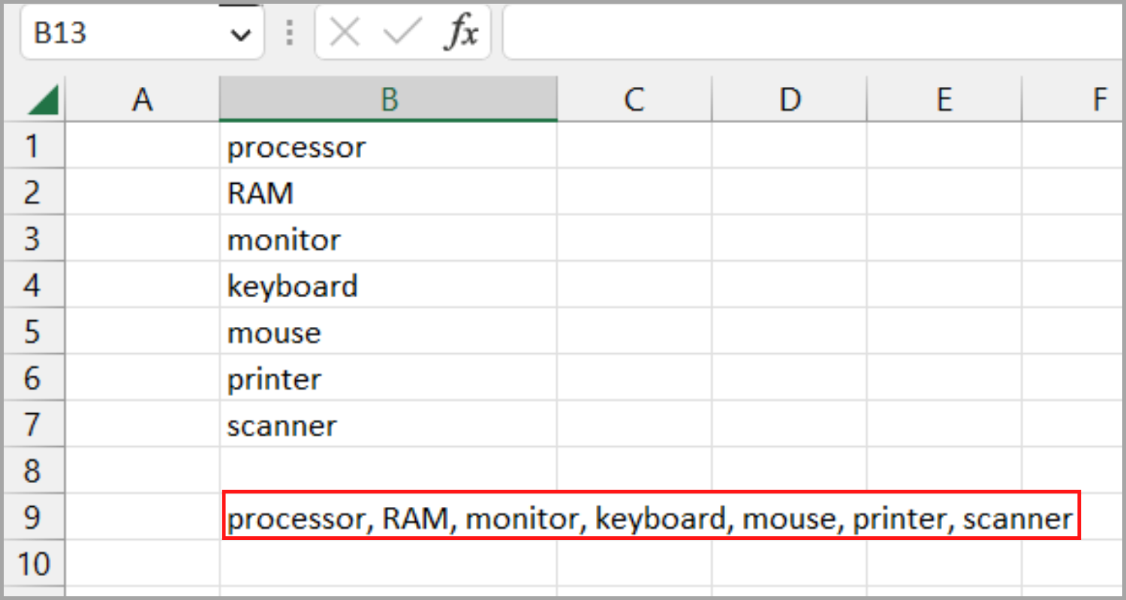
Task: Select column D header
Action: (x=789, y=100)
